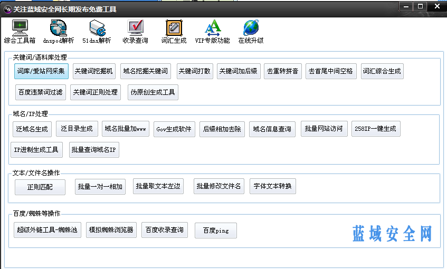The image size is (447, 269).
Task: Click the 词库/爱站网采集 button
Action: [x=41, y=71]
